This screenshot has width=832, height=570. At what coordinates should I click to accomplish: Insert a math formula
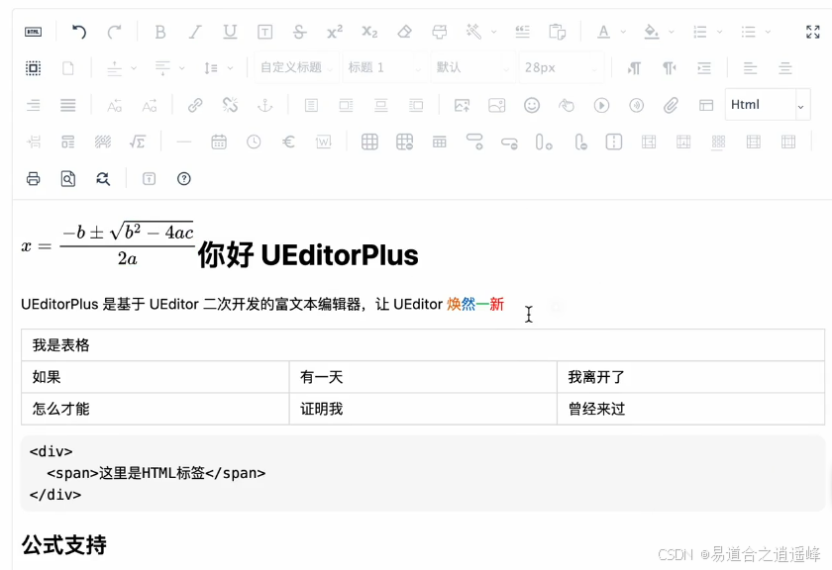(138, 142)
